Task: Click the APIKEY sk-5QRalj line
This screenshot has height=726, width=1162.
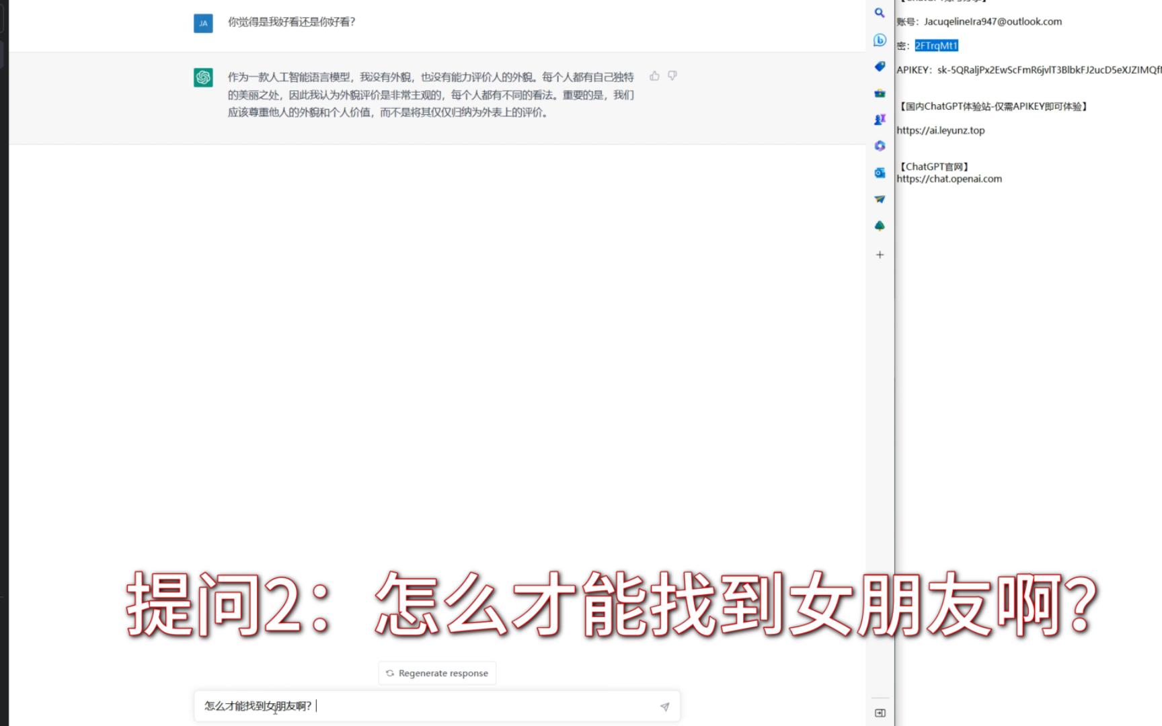Action: (x=1029, y=70)
